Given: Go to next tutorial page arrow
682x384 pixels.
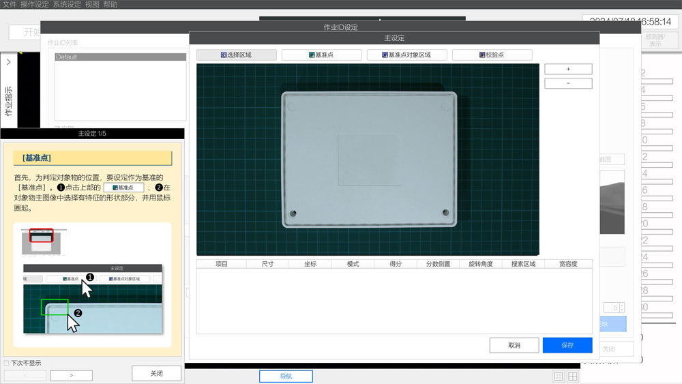Looking at the screenshot, I should pyautogui.click(x=71, y=375).
